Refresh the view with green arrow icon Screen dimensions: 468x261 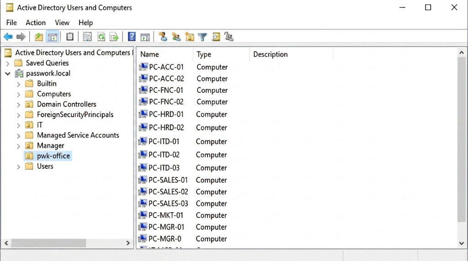[101, 37]
